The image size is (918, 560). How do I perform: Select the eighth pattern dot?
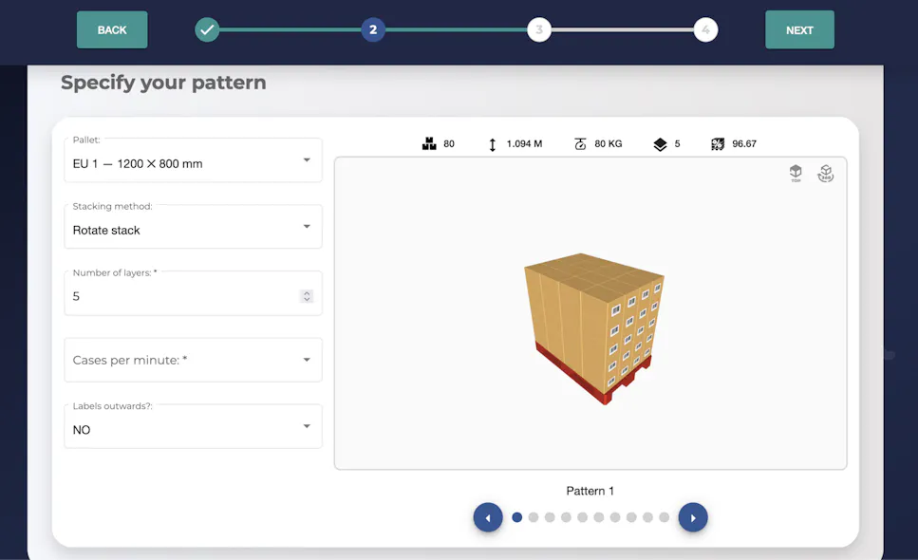tap(631, 517)
